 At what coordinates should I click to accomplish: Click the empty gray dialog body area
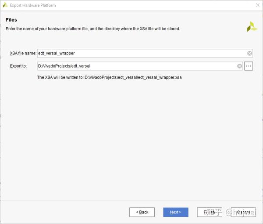(x=131, y=141)
